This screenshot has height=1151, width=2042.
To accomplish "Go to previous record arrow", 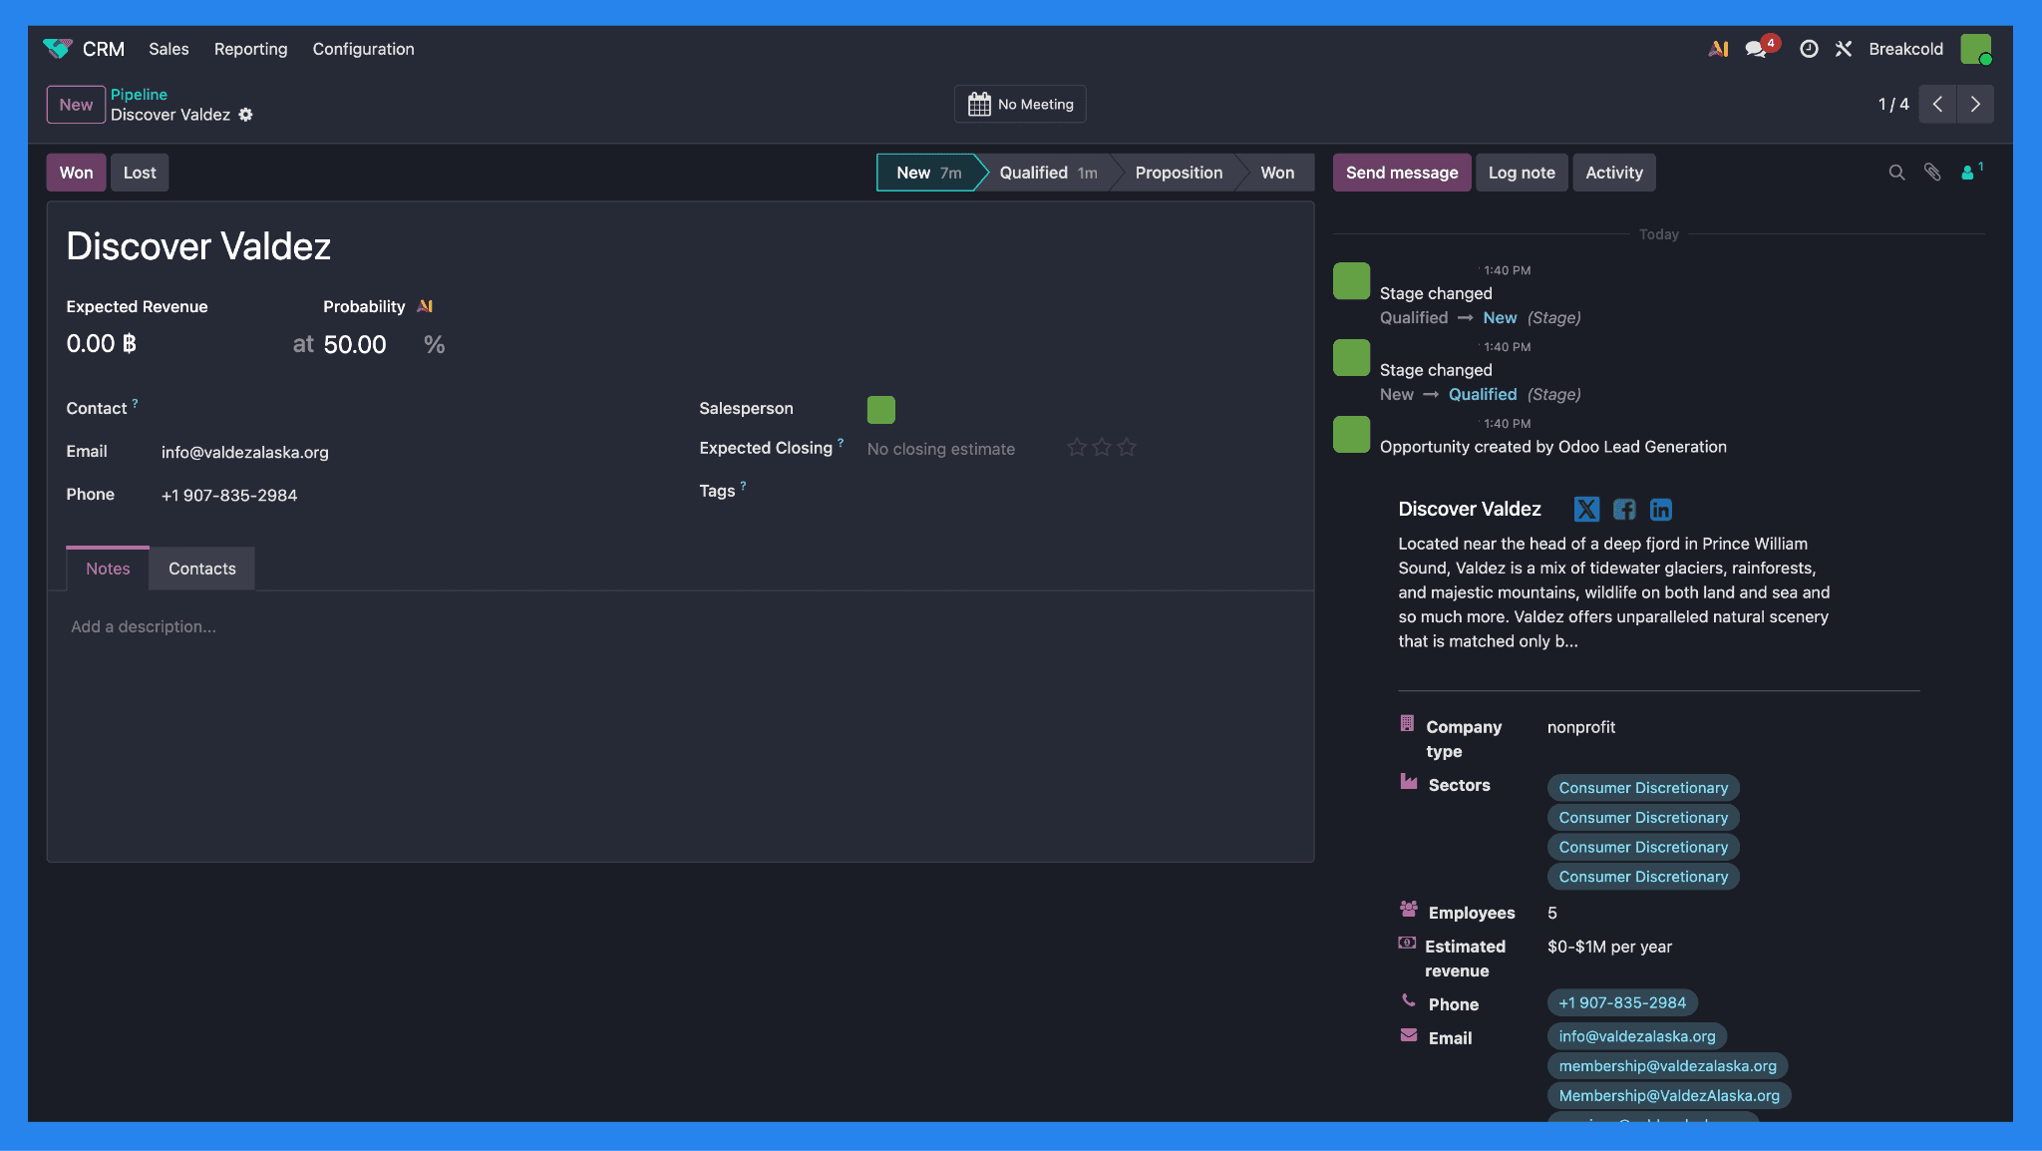I will point(1937,105).
